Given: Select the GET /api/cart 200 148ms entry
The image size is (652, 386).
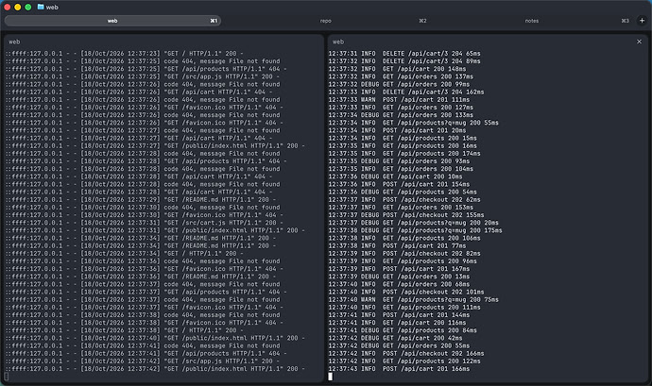Looking at the screenshot, I should click(x=397, y=69).
